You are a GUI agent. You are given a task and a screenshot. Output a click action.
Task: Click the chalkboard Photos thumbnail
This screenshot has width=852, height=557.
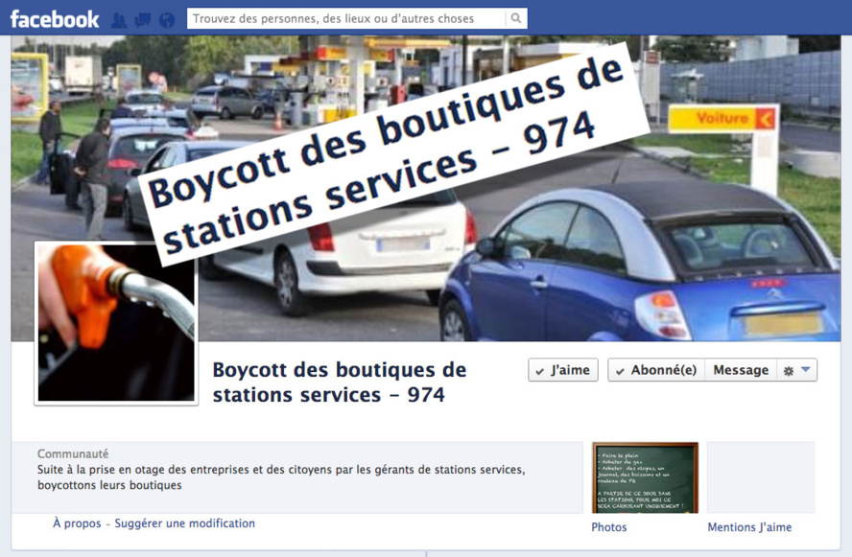click(645, 477)
